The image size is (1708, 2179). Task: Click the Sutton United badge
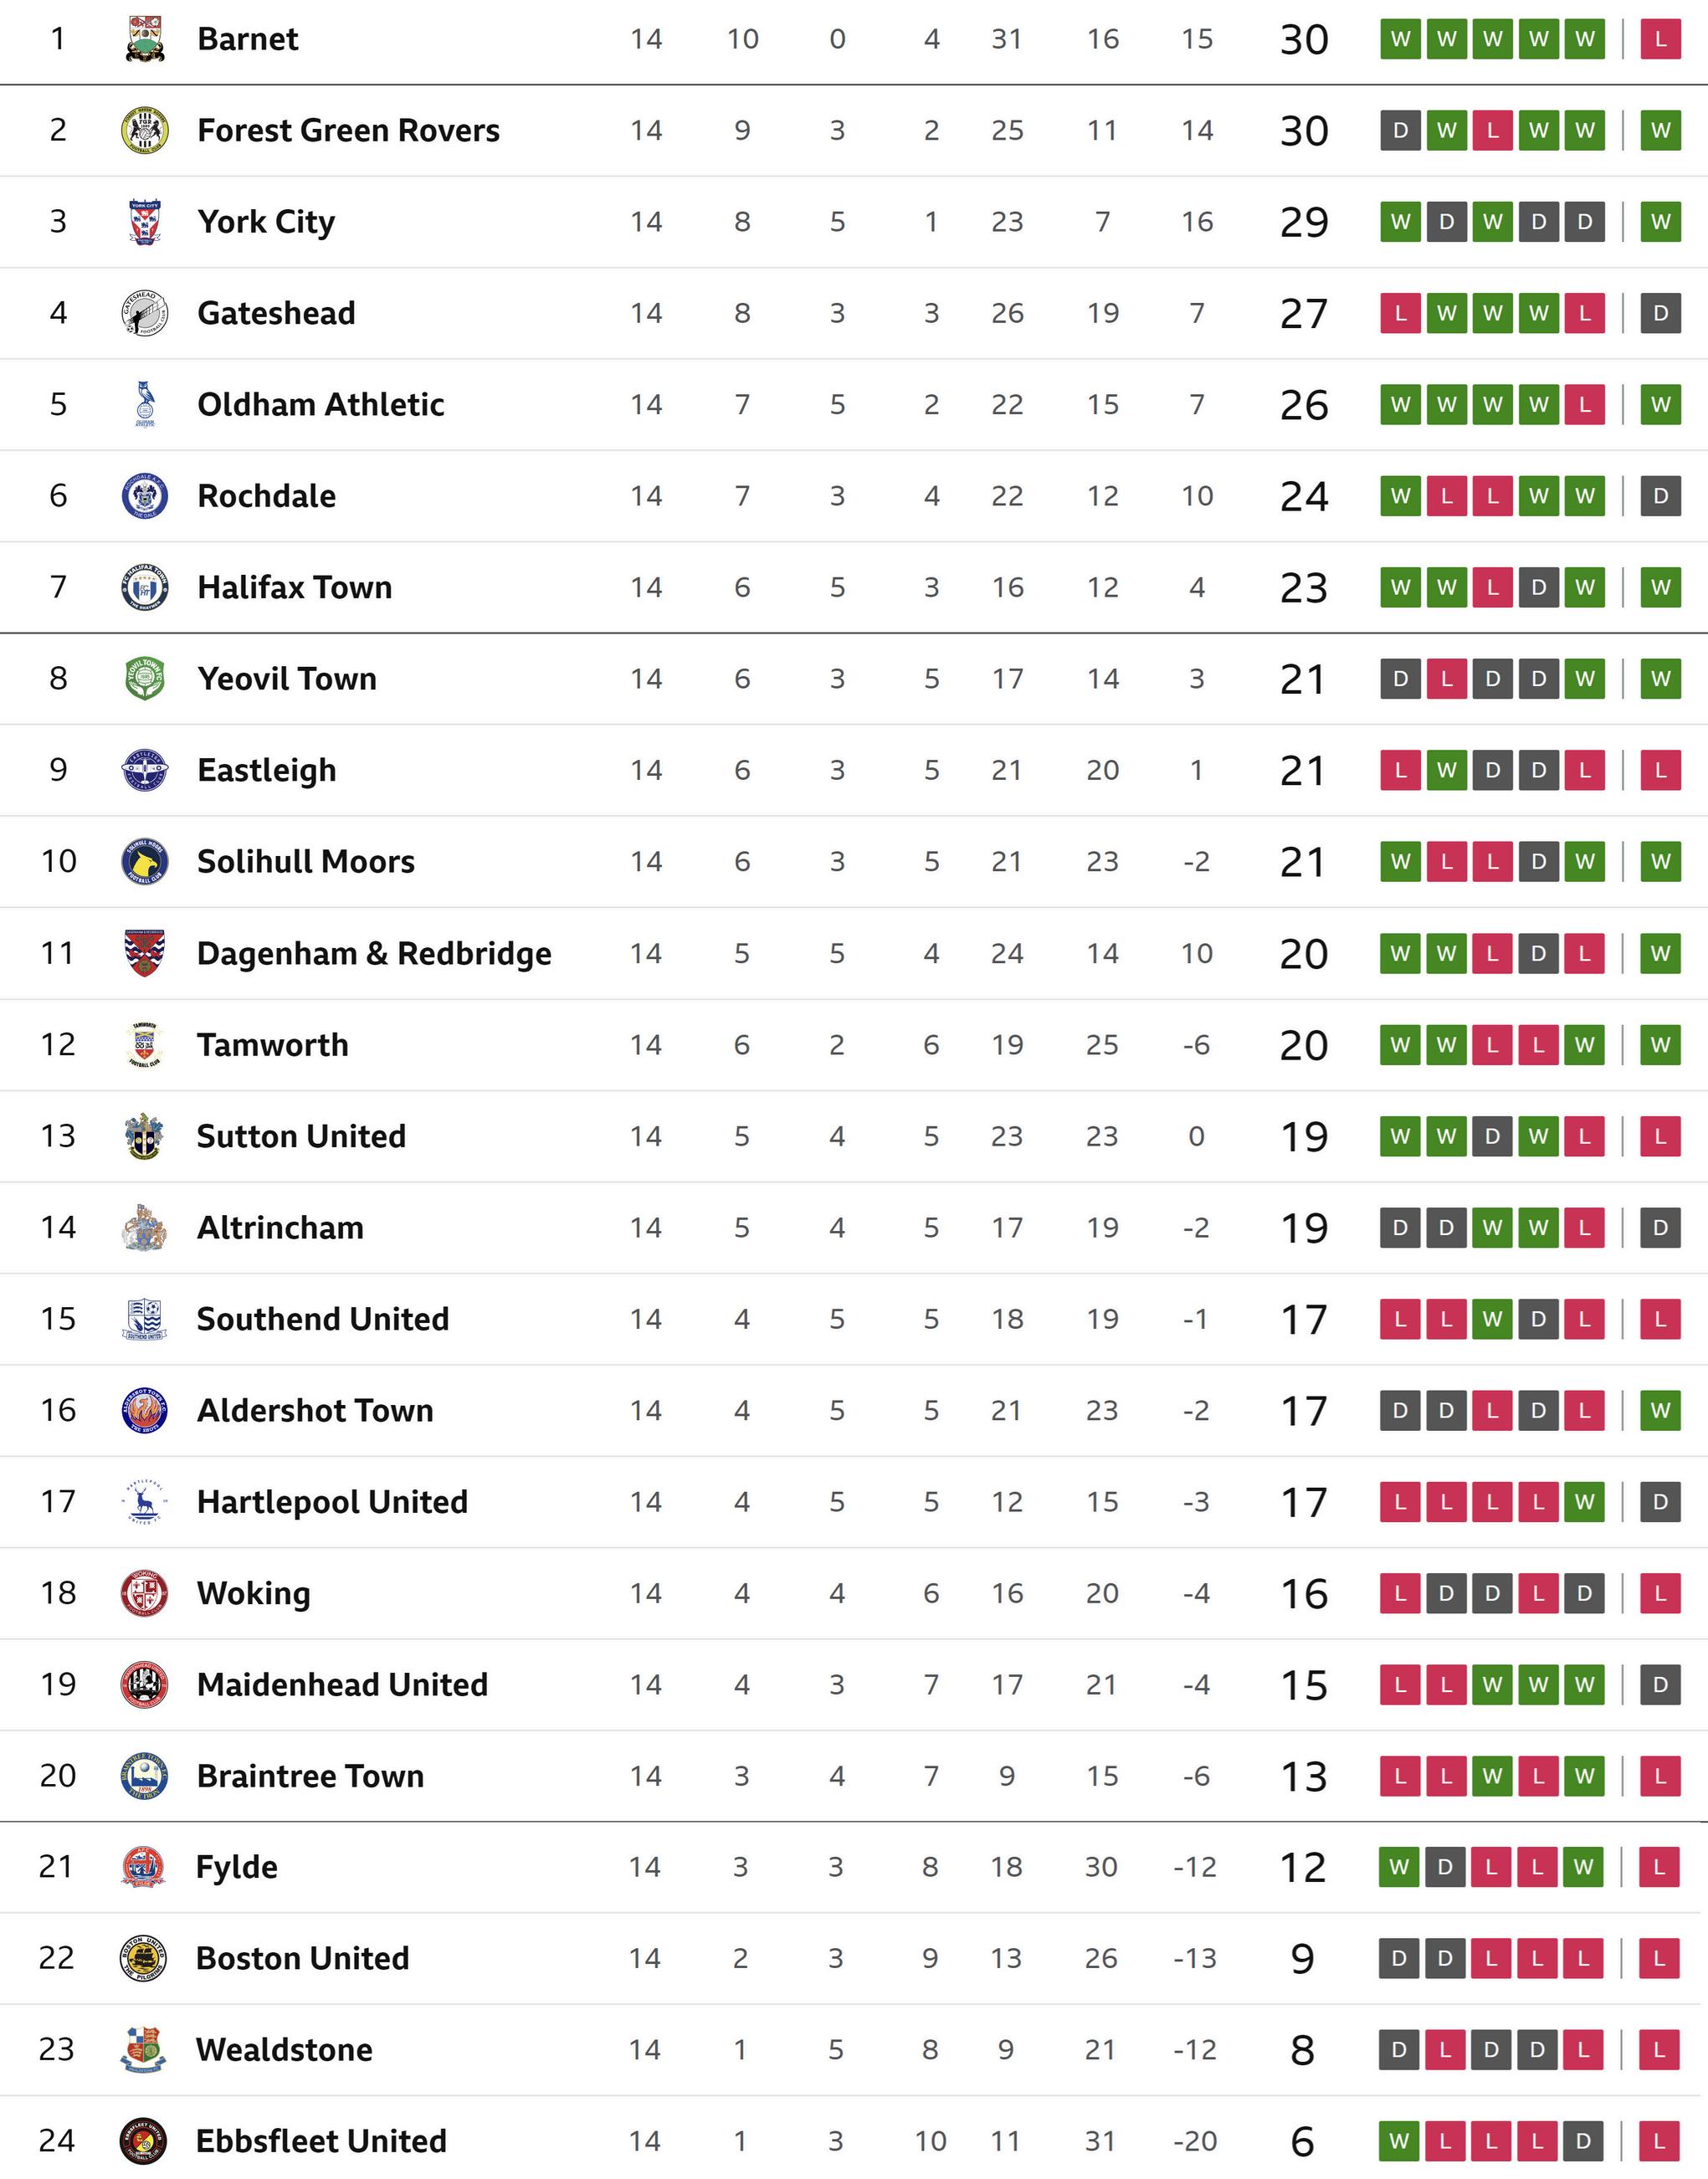[145, 1136]
